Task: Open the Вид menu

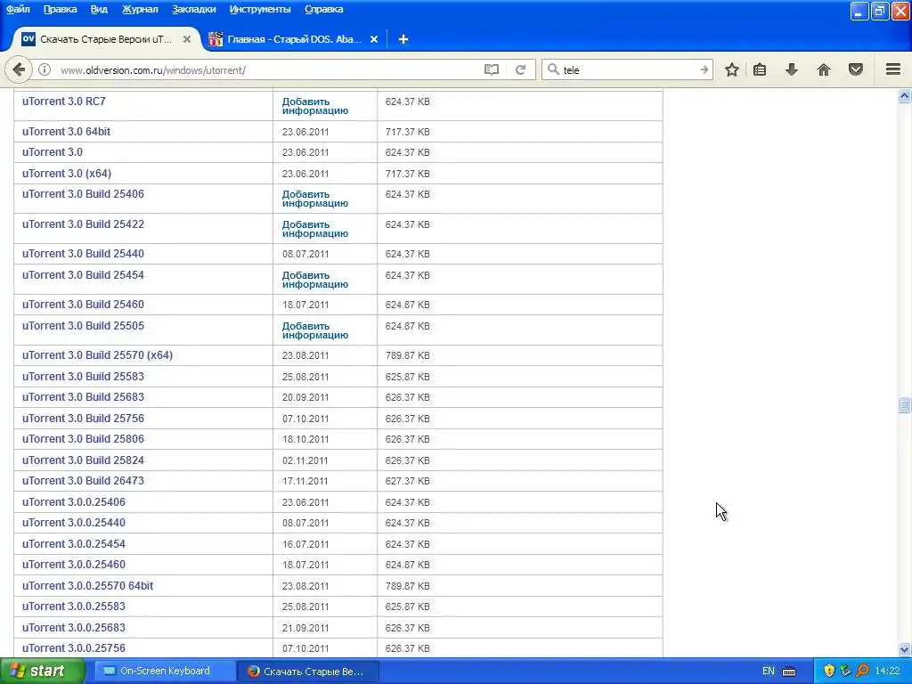Action: [x=99, y=9]
